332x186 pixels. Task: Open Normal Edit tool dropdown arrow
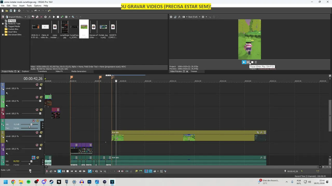click(93, 171)
